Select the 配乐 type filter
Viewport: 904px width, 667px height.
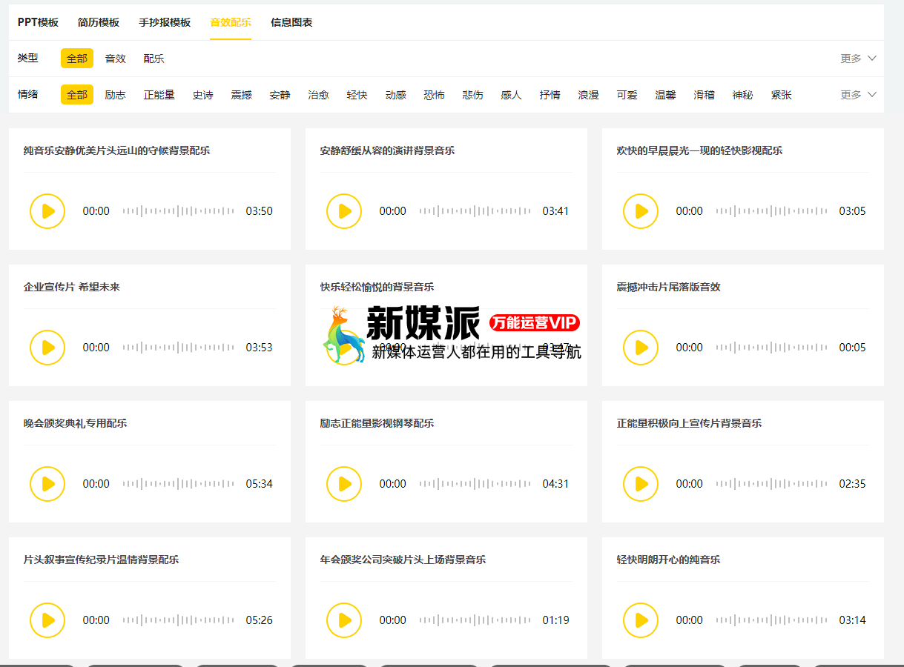154,59
